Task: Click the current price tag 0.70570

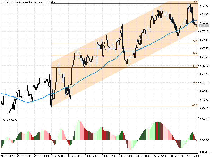Action: tap(204, 26)
